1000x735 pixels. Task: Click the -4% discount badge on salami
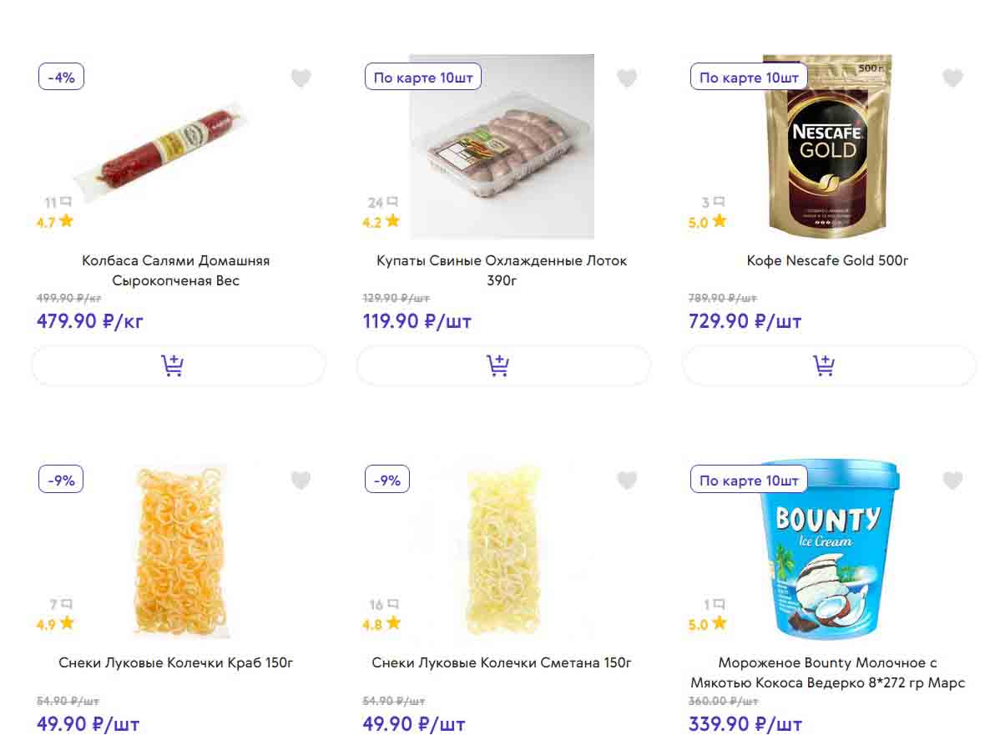[61, 78]
